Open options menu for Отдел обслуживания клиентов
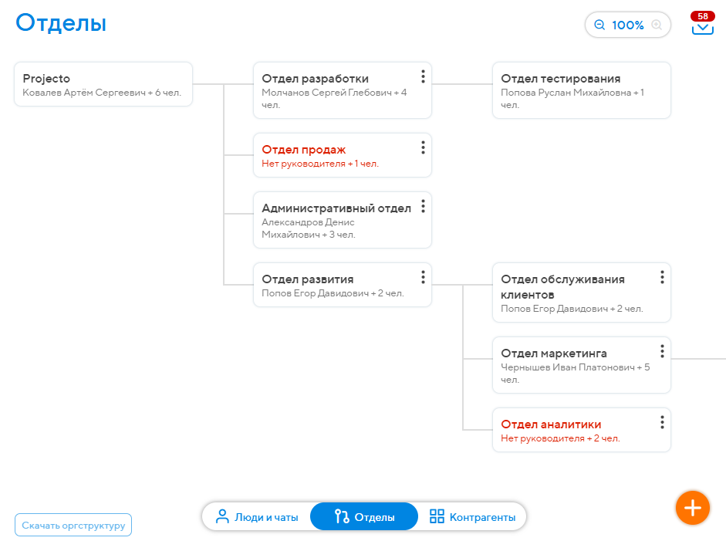Image resolution: width=726 pixels, height=541 pixels. click(662, 277)
